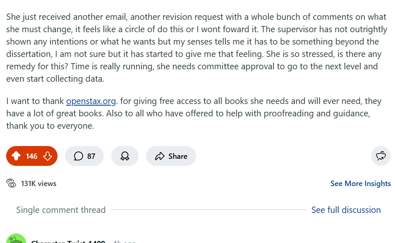Upvote the post with the up arrow
The width and height of the screenshot is (395, 243).
click(x=16, y=156)
